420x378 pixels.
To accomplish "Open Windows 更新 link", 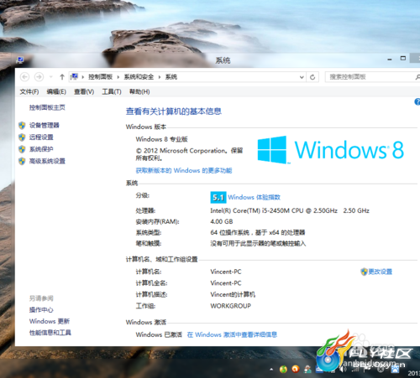I will [50, 321].
